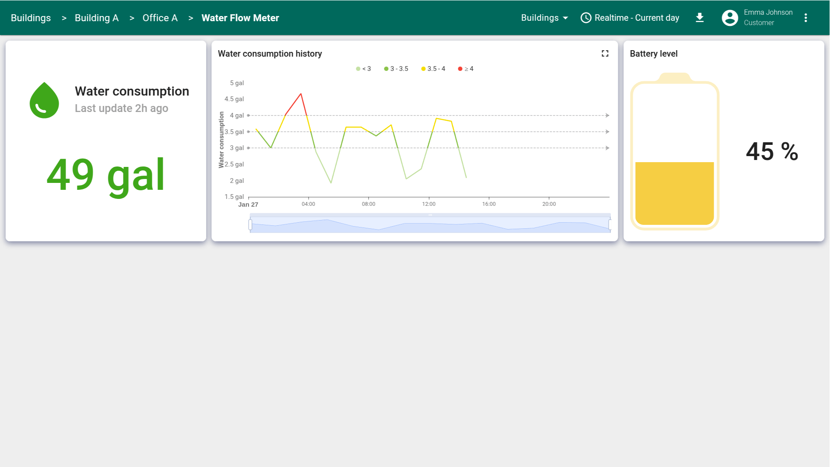This screenshot has height=467, width=830.
Task: Click the green water drop icon
Action: click(44, 100)
